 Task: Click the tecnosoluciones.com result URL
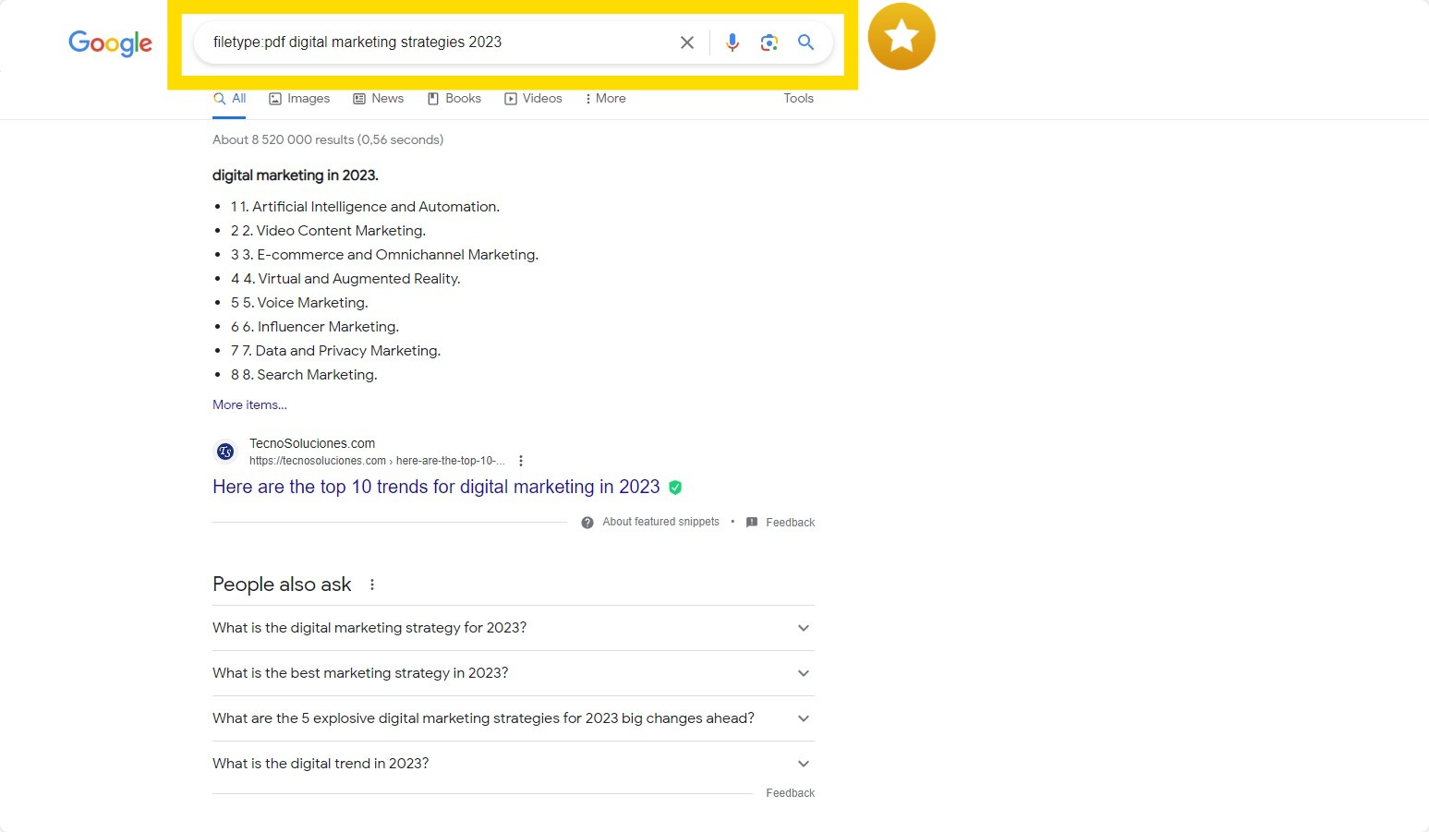coord(377,461)
